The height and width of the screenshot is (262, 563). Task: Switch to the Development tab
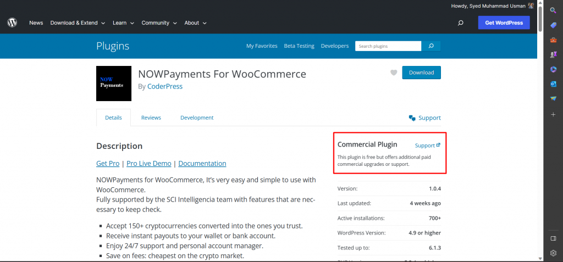(197, 118)
